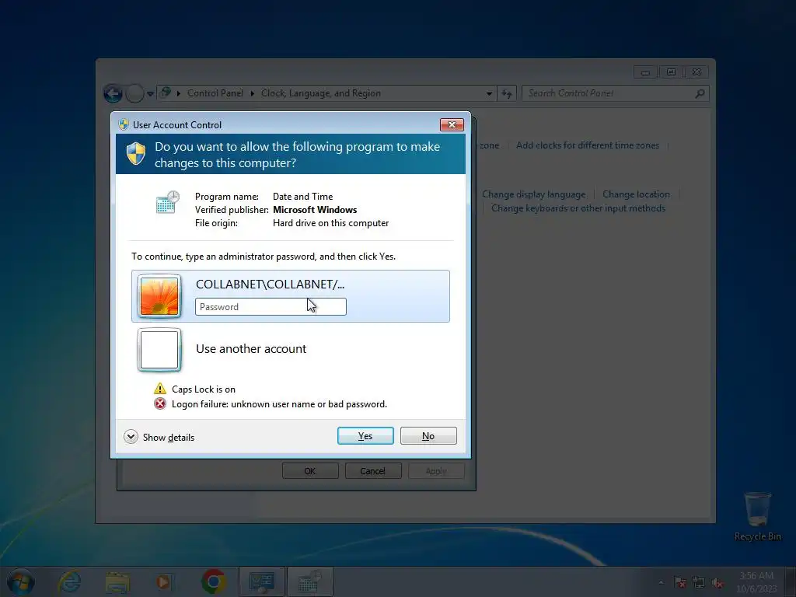Click the logon failure error icon
This screenshot has height=597, width=796.
pyautogui.click(x=160, y=403)
